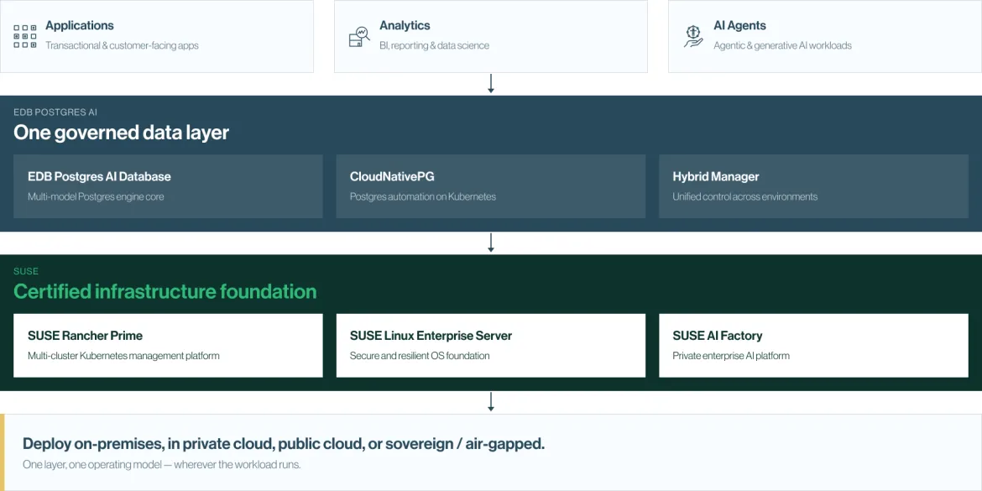Click the AI Agents hand icon
Screen dimensions: 982x491
coord(693,36)
